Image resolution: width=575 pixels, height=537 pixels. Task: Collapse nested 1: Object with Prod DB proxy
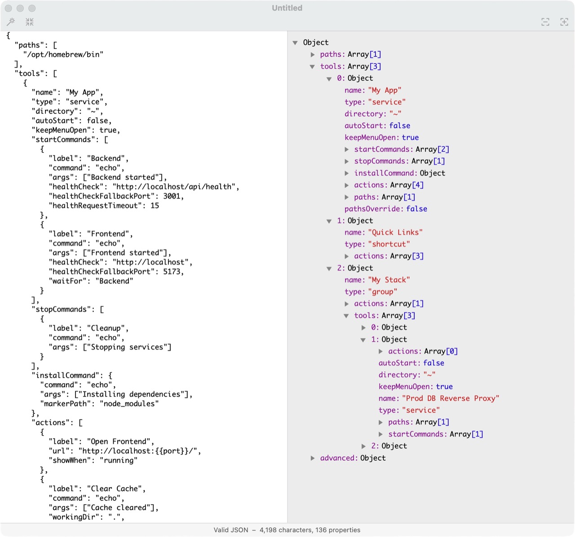363,340
